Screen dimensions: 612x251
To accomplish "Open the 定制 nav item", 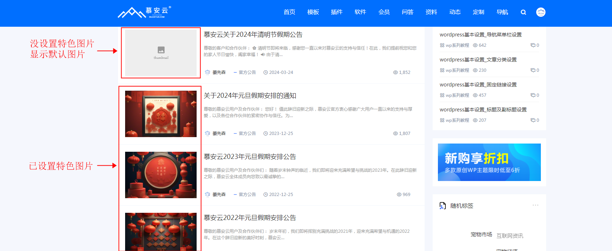I will [x=478, y=12].
